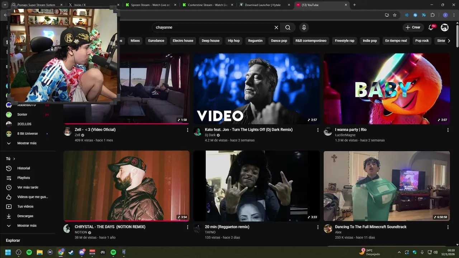This screenshot has width=459, height=258.
Task: Select the R&B contemporáneo chip
Action: point(311,41)
